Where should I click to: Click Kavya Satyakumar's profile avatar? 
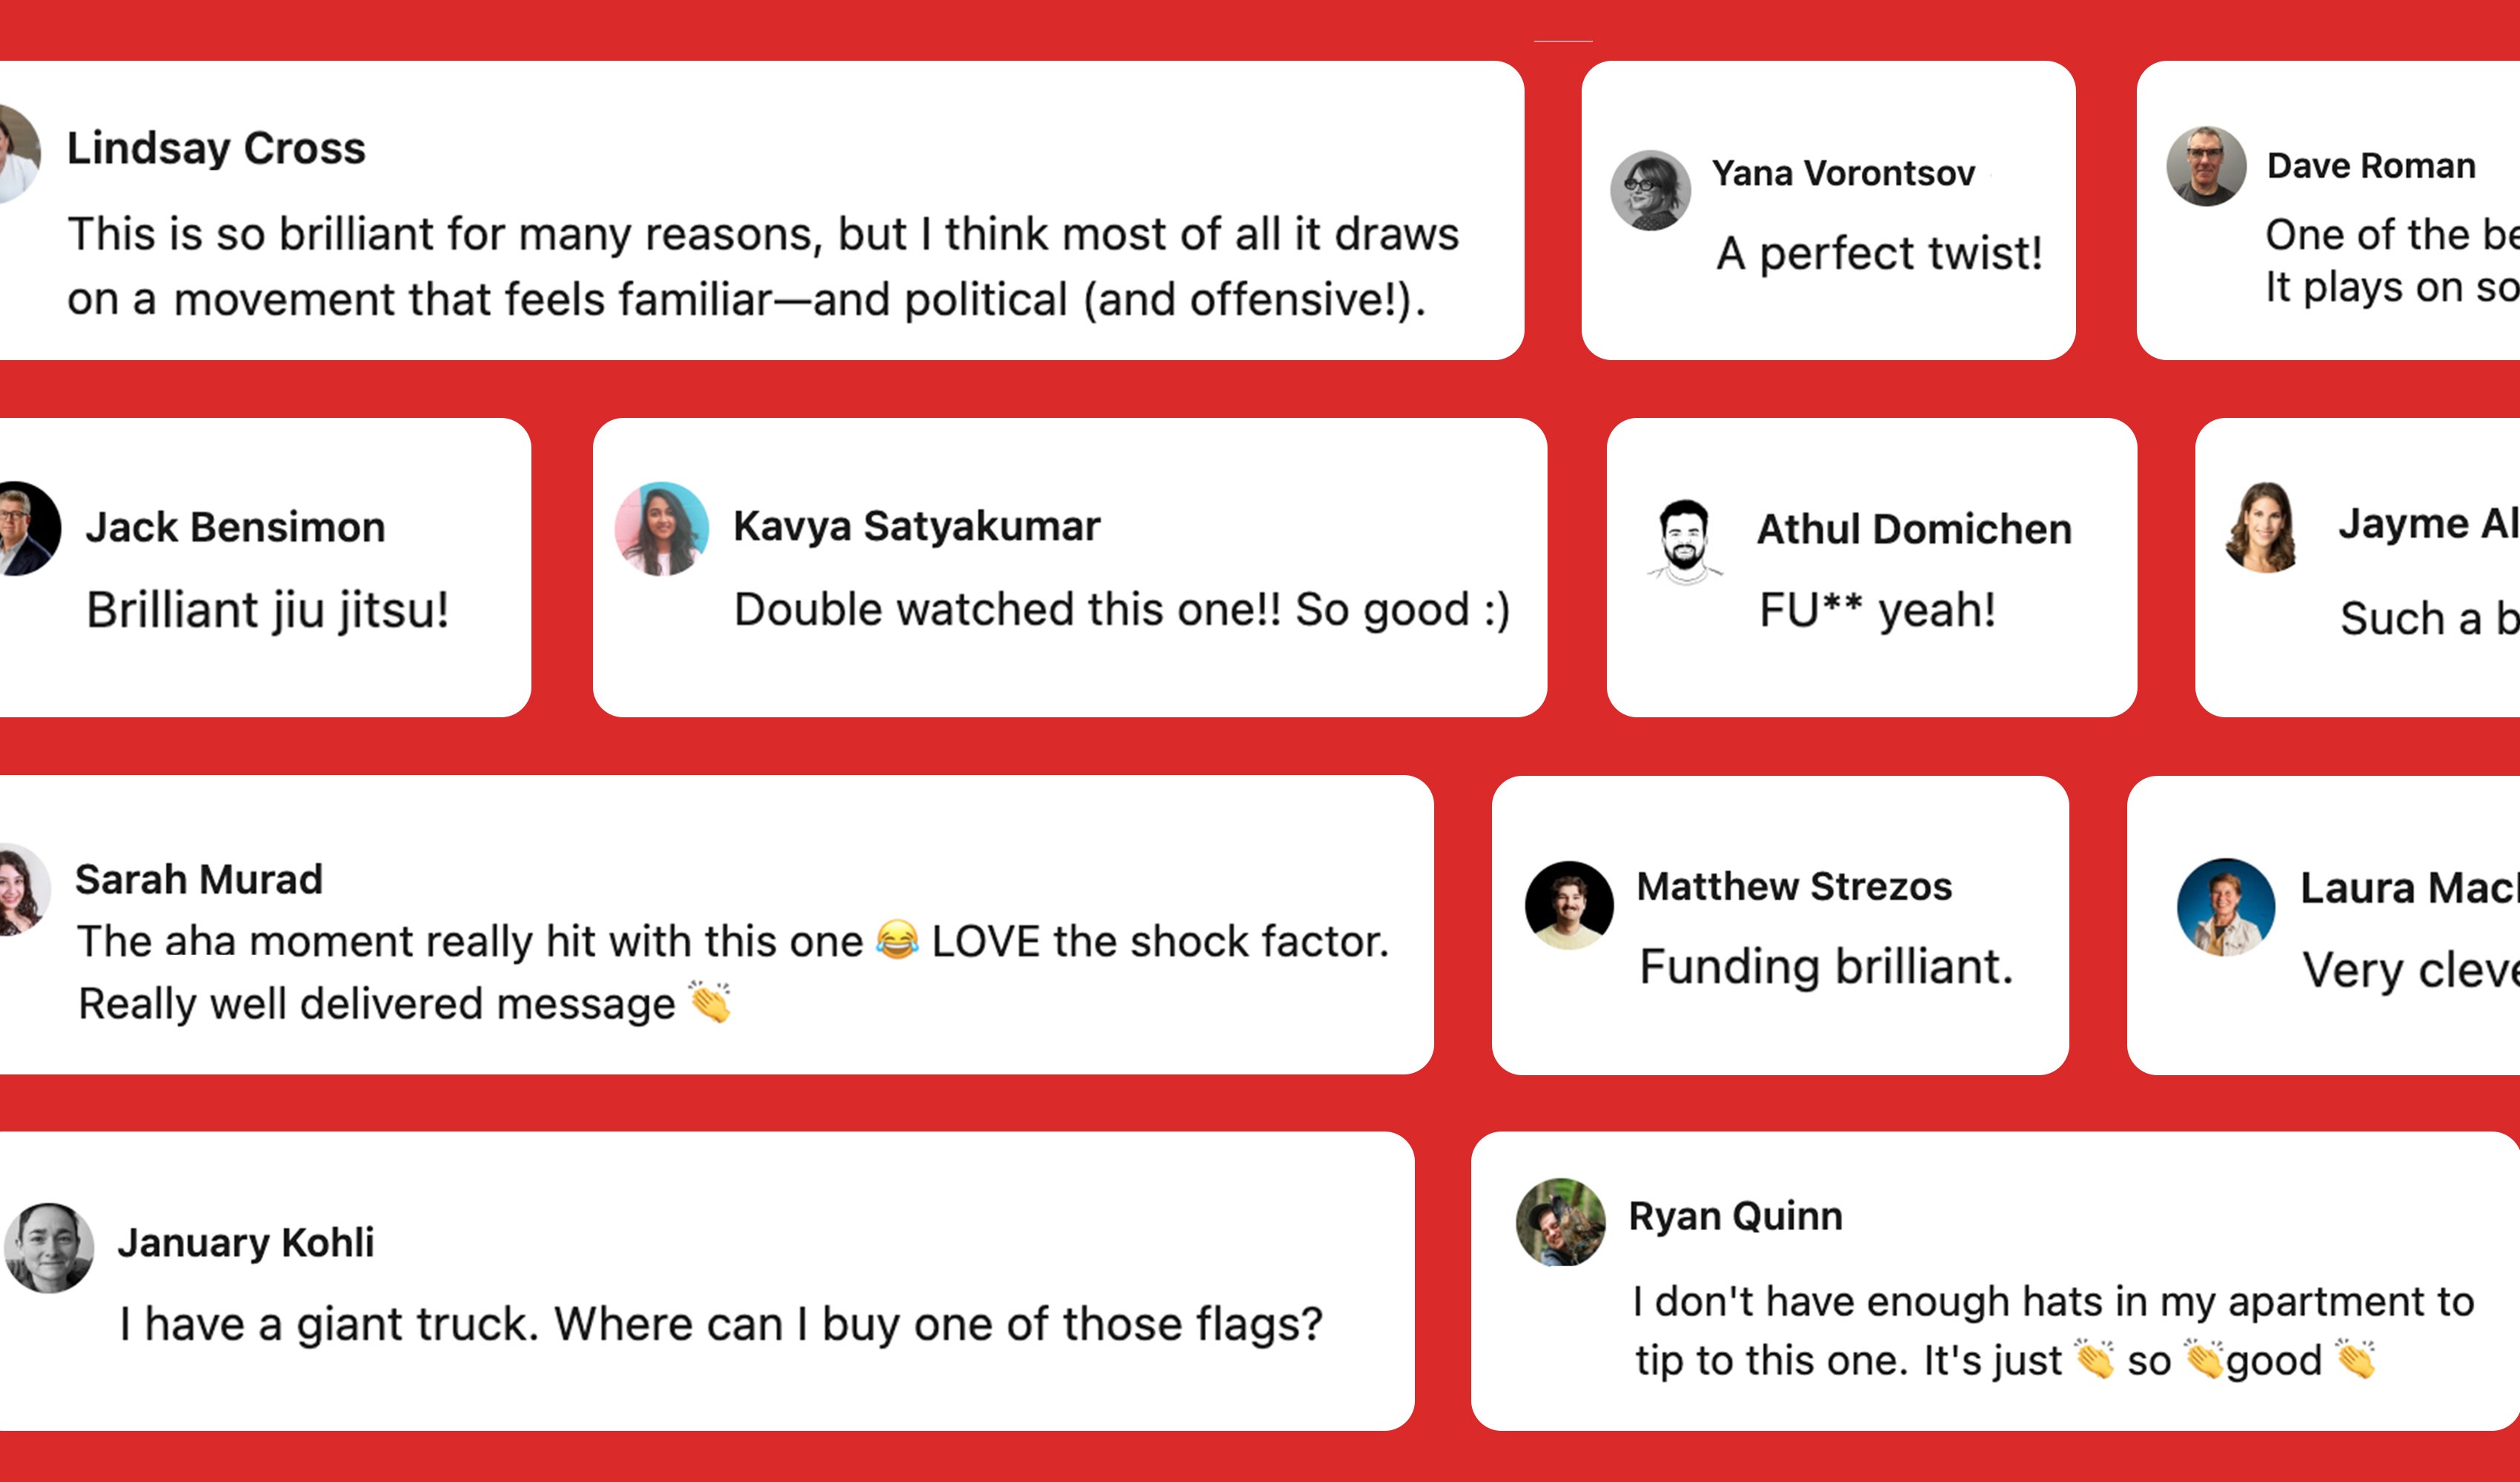662,529
